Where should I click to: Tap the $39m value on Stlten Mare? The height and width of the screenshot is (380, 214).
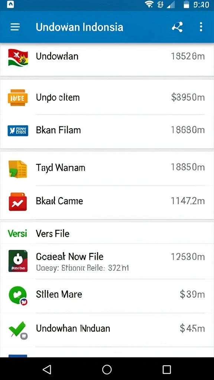pyautogui.click(x=192, y=294)
